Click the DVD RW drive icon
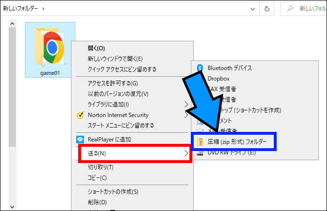Viewport: 327px width, 211px height. [x=200, y=153]
